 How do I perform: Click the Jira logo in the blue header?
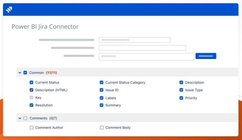pyautogui.click(x=9, y=9)
